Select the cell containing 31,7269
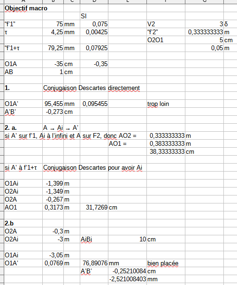Image resolution: width=237 pixels, height=285 pixels. (x=94, y=207)
